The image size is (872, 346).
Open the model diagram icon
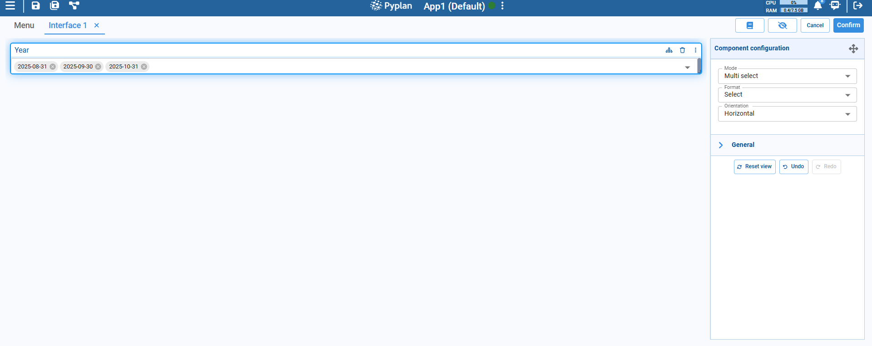point(74,6)
